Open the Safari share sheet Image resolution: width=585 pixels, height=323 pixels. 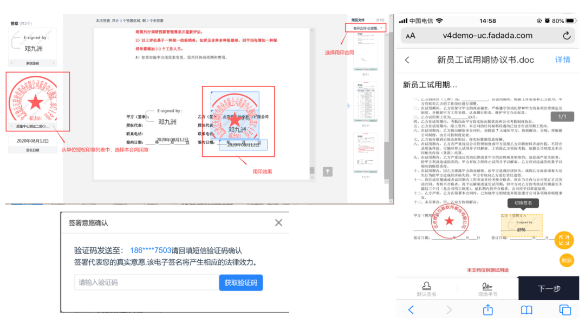coord(487,309)
